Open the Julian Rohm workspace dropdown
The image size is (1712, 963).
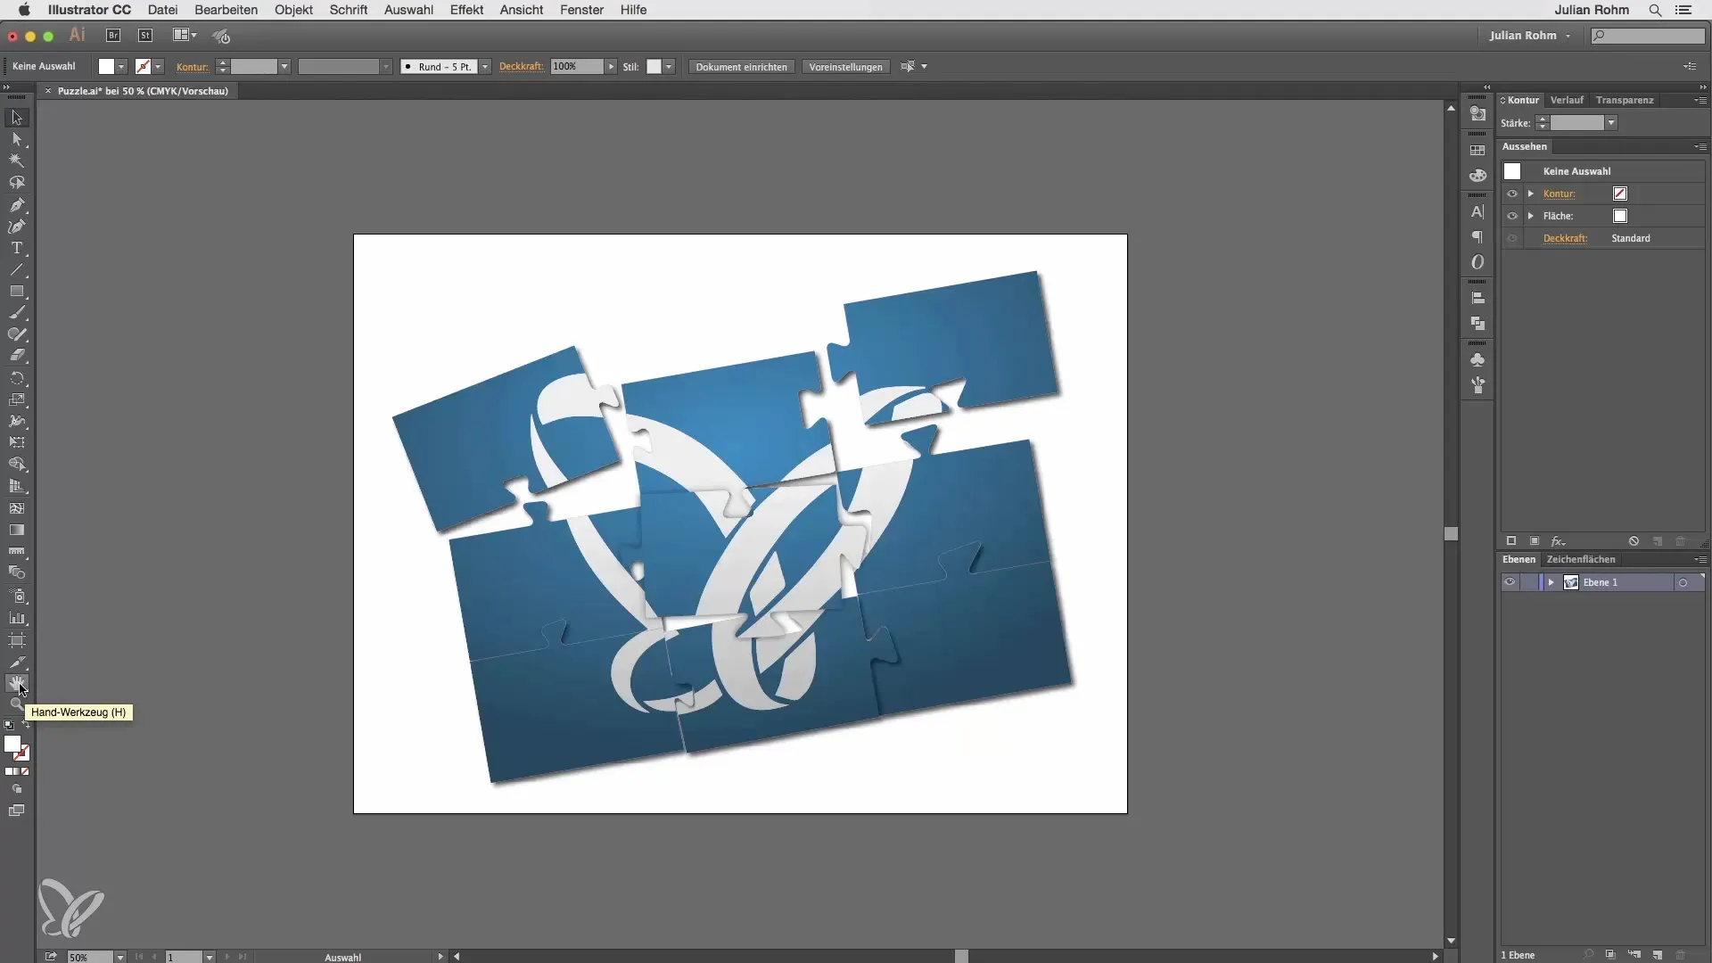tap(1530, 36)
